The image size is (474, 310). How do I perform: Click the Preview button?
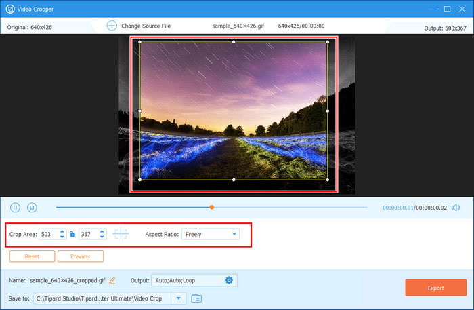(x=81, y=256)
